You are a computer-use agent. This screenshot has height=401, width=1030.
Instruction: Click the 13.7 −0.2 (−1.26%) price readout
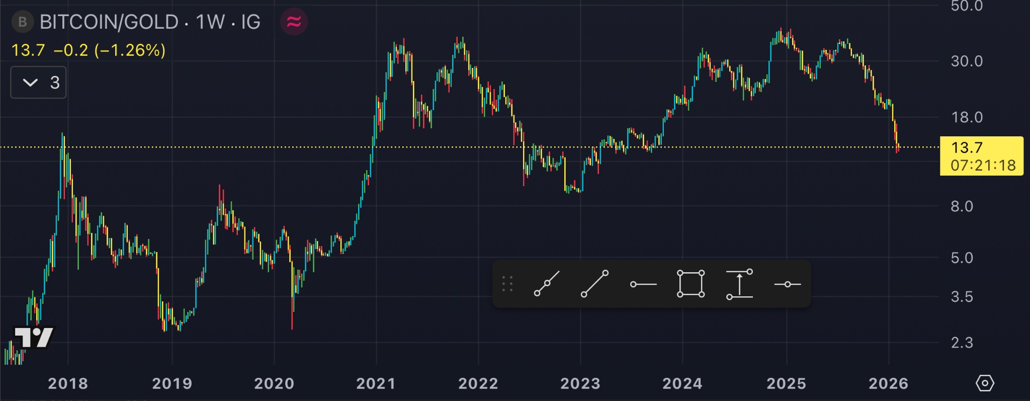pyautogui.click(x=89, y=50)
